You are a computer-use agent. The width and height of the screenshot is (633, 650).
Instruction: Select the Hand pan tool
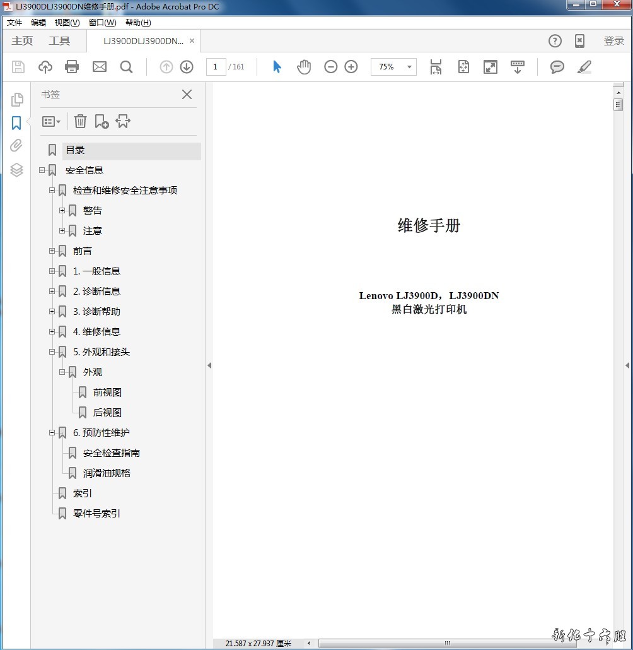[x=304, y=67]
